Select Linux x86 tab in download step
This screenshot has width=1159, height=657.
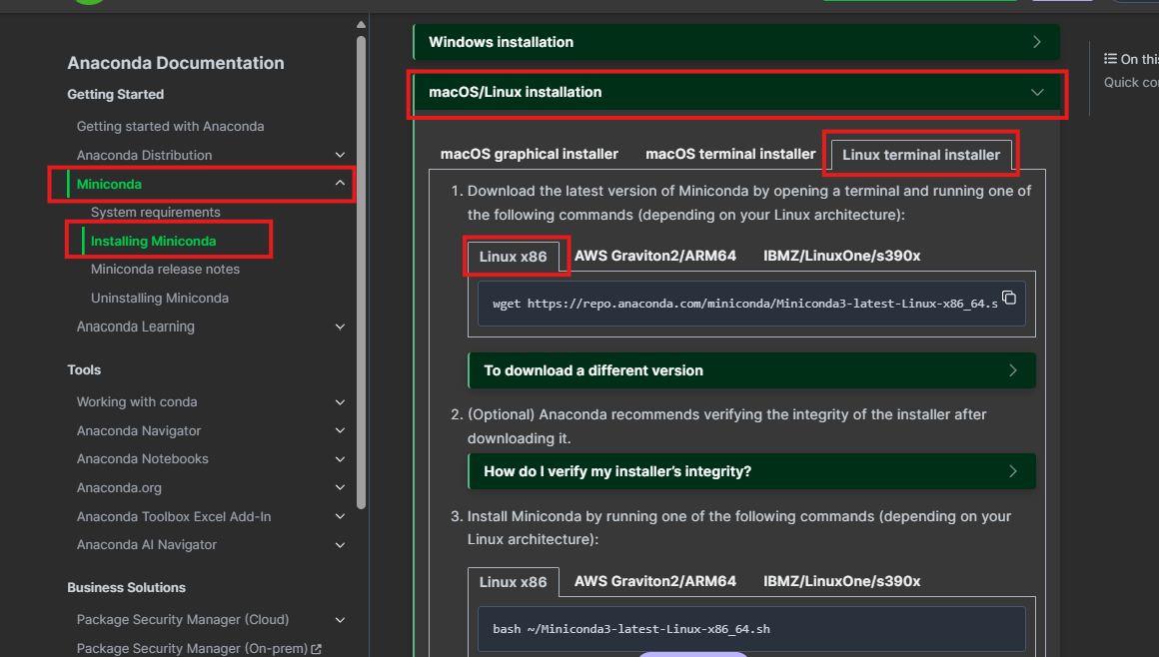pos(513,257)
